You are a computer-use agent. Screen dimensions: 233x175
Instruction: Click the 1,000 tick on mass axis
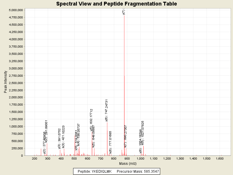(141, 158)
